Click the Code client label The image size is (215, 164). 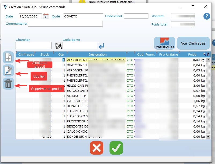[114, 16]
